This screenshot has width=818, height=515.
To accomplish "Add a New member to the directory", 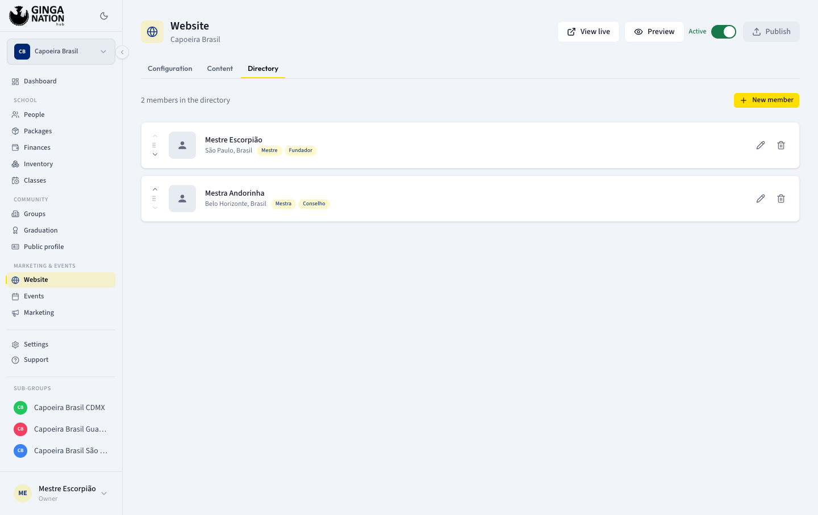I will pos(766,100).
